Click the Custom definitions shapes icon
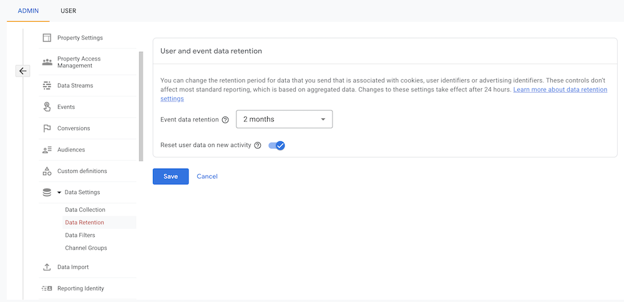Screen dimensions: 624x302 click(x=47, y=171)
